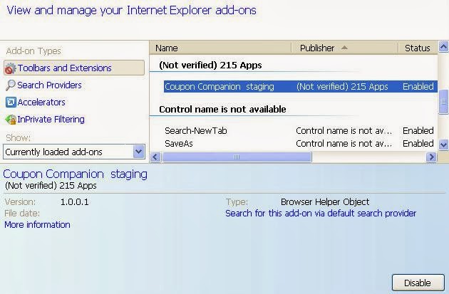Image resolution: width=449 pixels, height=294 pixels.
Task: Click Enabled status of Search-NewTab
Action: (x=418, y=131)
